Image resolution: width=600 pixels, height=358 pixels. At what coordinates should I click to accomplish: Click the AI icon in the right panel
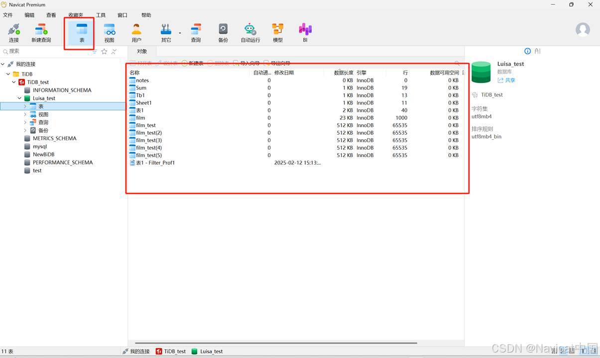(537, 51)
